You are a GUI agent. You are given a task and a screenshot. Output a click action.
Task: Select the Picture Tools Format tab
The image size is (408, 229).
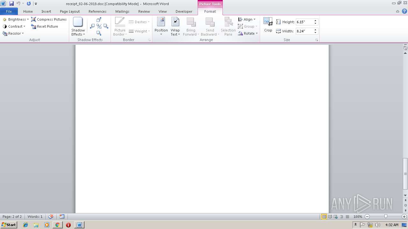(x=210, y=11)
